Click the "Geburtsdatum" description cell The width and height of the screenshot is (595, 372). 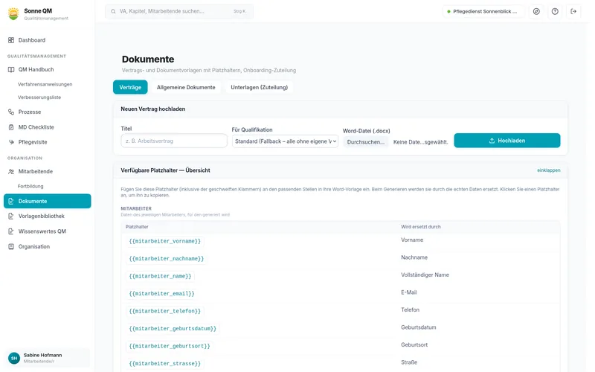point(419,327)
